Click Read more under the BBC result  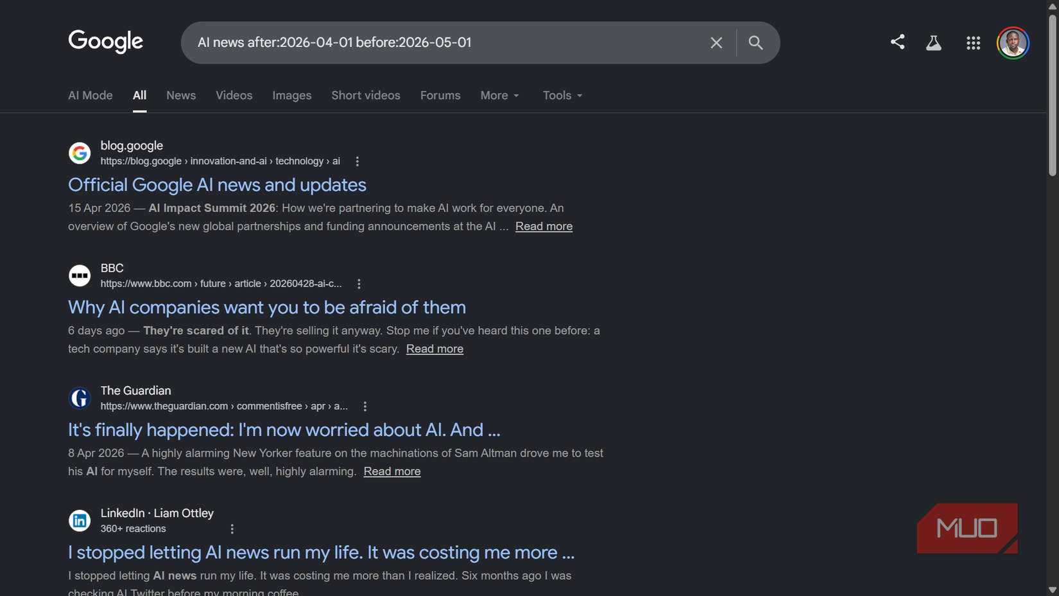click(435, 349)
